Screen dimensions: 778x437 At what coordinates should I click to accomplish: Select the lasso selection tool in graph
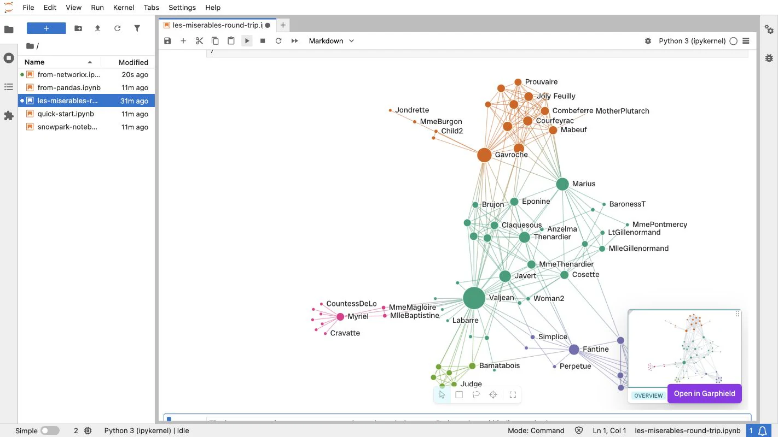(476, 394)
